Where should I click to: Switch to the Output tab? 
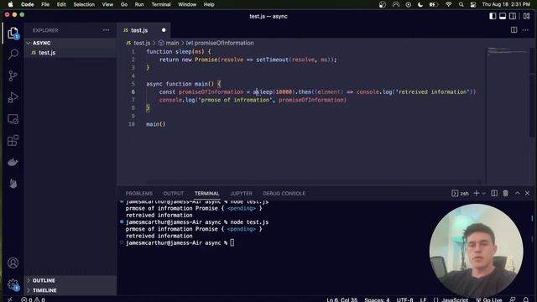tap(174, 194)
